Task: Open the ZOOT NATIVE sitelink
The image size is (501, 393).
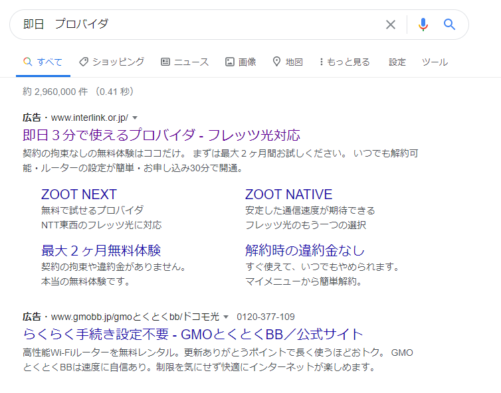Action: point(288,195)
